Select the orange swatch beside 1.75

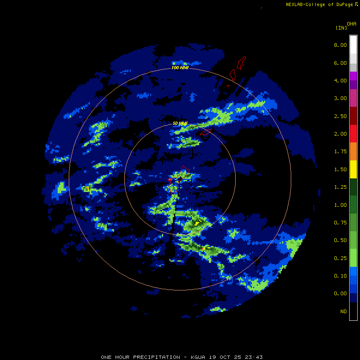pos(353,152)
